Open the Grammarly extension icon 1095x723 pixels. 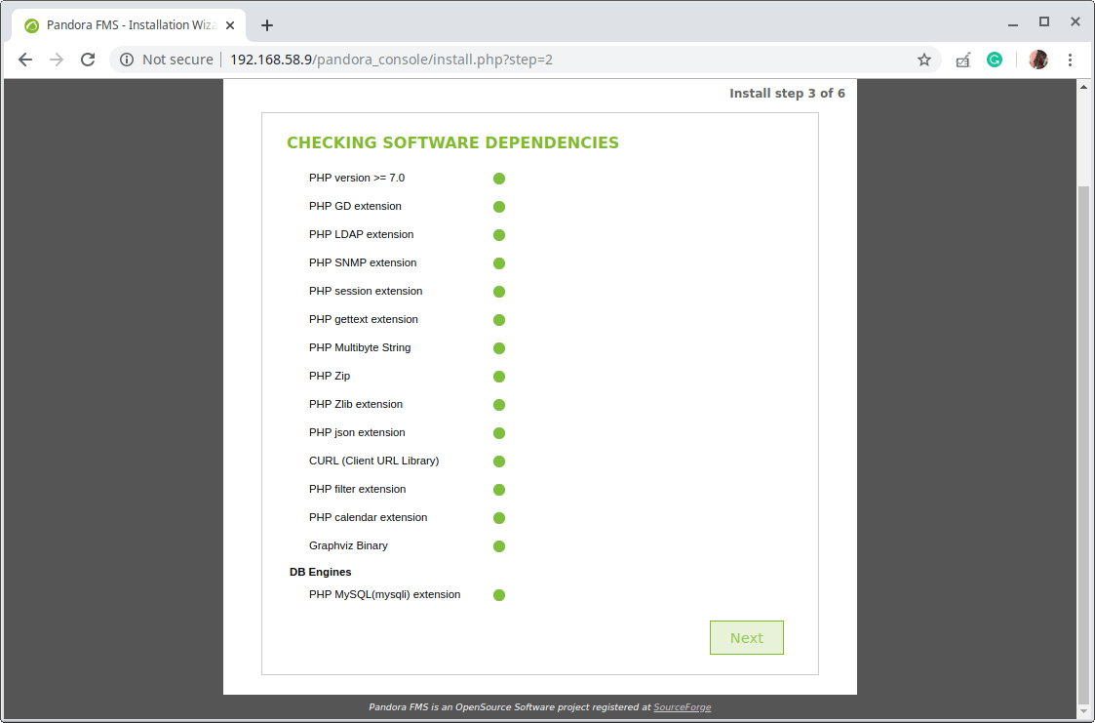click(x=995, y=60)
